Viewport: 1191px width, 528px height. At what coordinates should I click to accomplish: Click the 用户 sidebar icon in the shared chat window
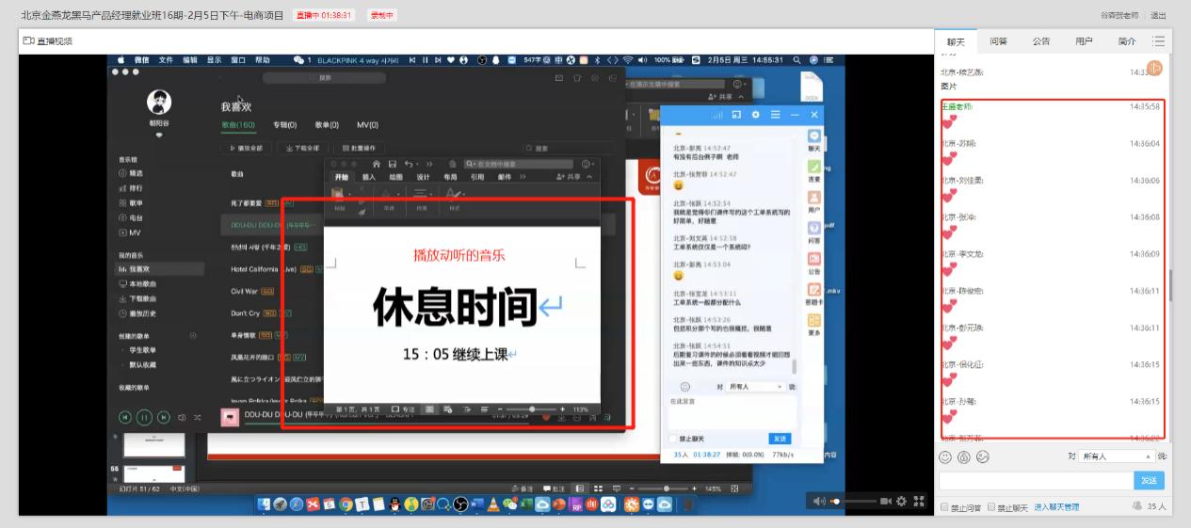pyautogui.click(x=813, y=202)
